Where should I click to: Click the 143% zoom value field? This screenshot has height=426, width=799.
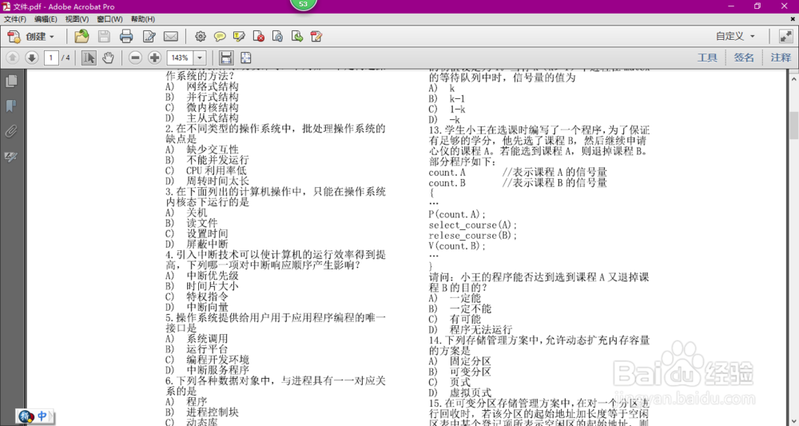[x=180, y=58]
